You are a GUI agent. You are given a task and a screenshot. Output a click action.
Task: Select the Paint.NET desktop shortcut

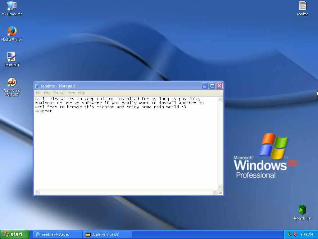click(12, 59)
